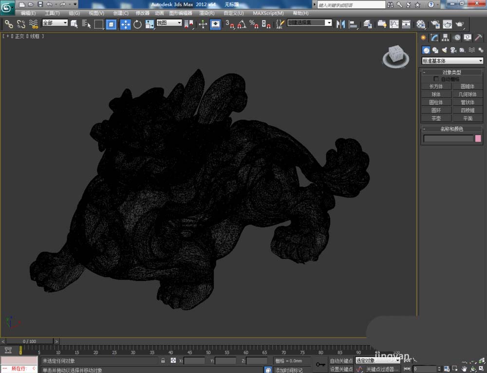Screen dimensions: 487x373
Task: Open the Modify panel tab
Action: point(434,37)
